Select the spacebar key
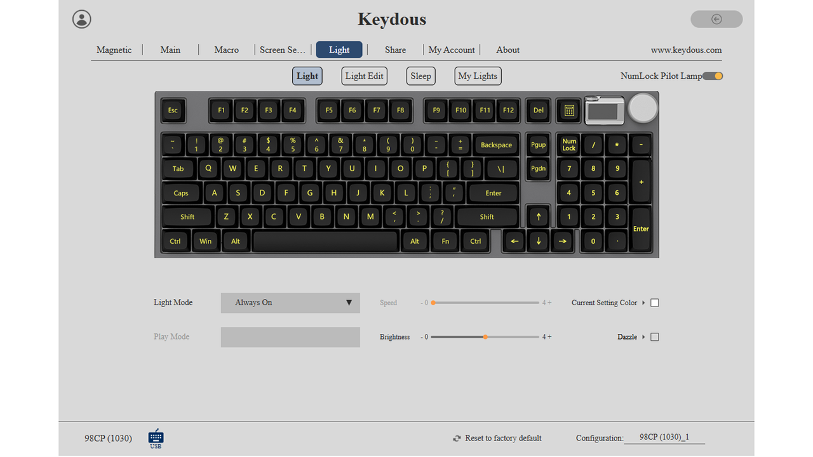813x457 pixels. pyautogui.click(x=325, y=241)
